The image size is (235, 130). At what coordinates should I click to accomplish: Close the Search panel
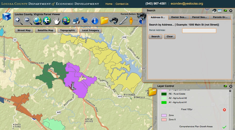click(x=231, y=11)
